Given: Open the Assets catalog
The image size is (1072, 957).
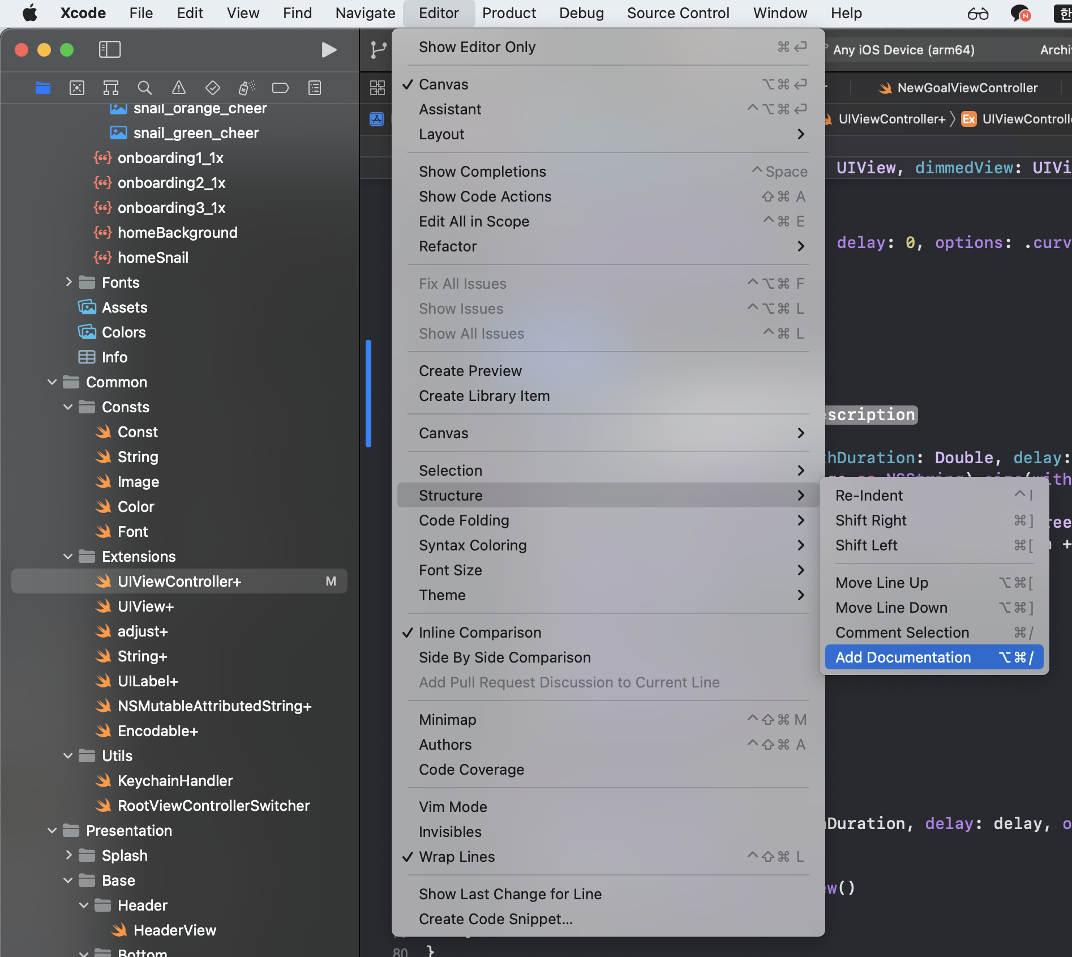Looking at the screenshot, I should pyautogui.click(x=113, y=307).
